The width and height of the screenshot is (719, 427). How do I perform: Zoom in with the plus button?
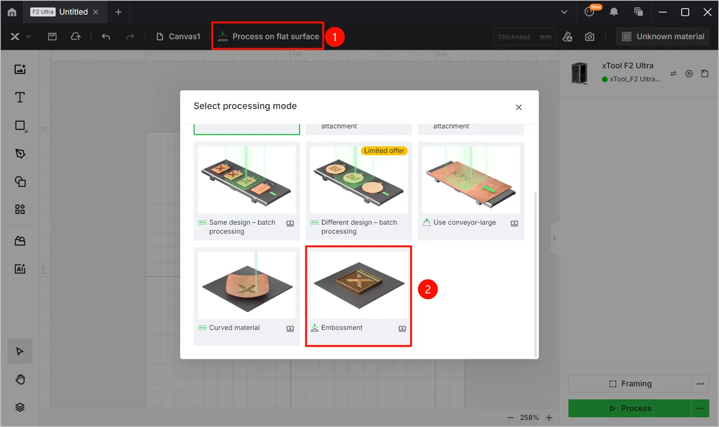(x=549, y=418)
